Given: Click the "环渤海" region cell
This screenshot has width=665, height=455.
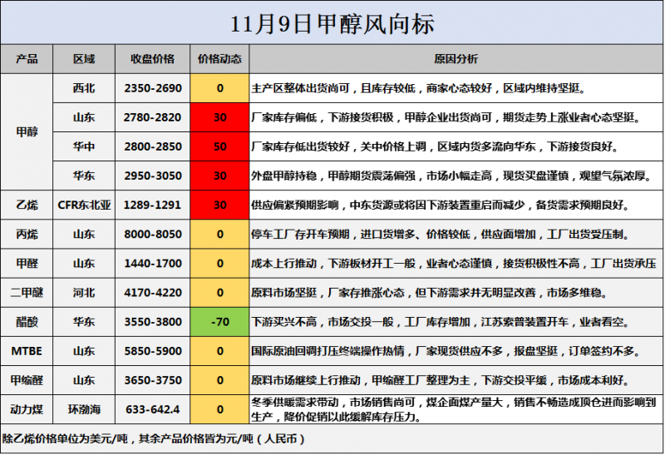Looking at the screenshot, I should 84,409.
